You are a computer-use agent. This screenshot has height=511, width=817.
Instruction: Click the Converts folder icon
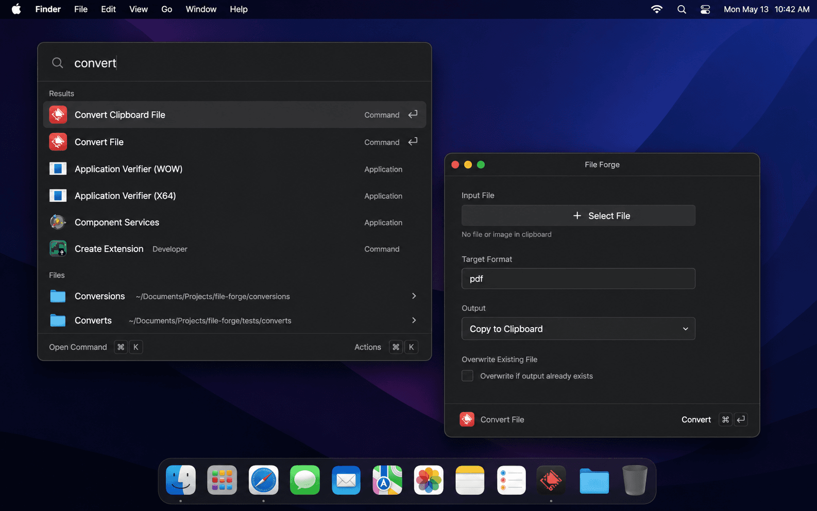coord(58,320)
